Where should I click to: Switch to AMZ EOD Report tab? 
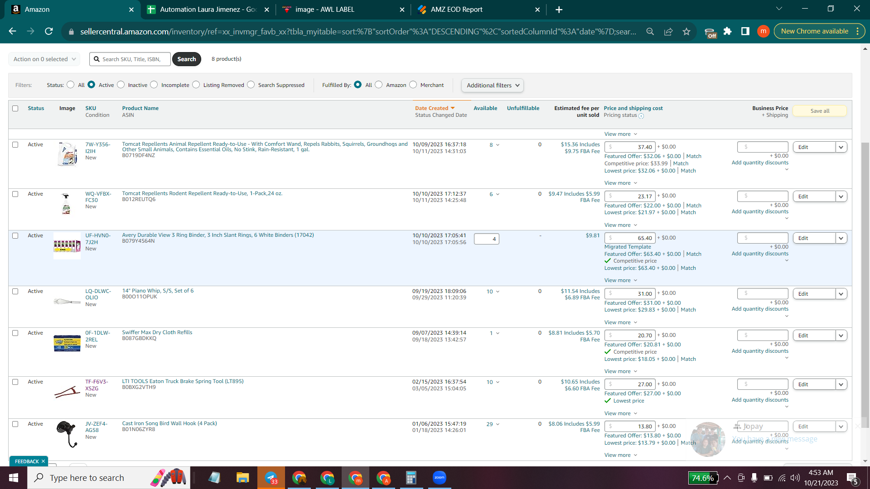tap(478, 10)
